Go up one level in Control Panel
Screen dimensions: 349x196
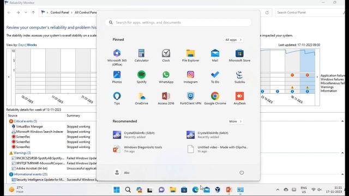[x=33, y=13]
